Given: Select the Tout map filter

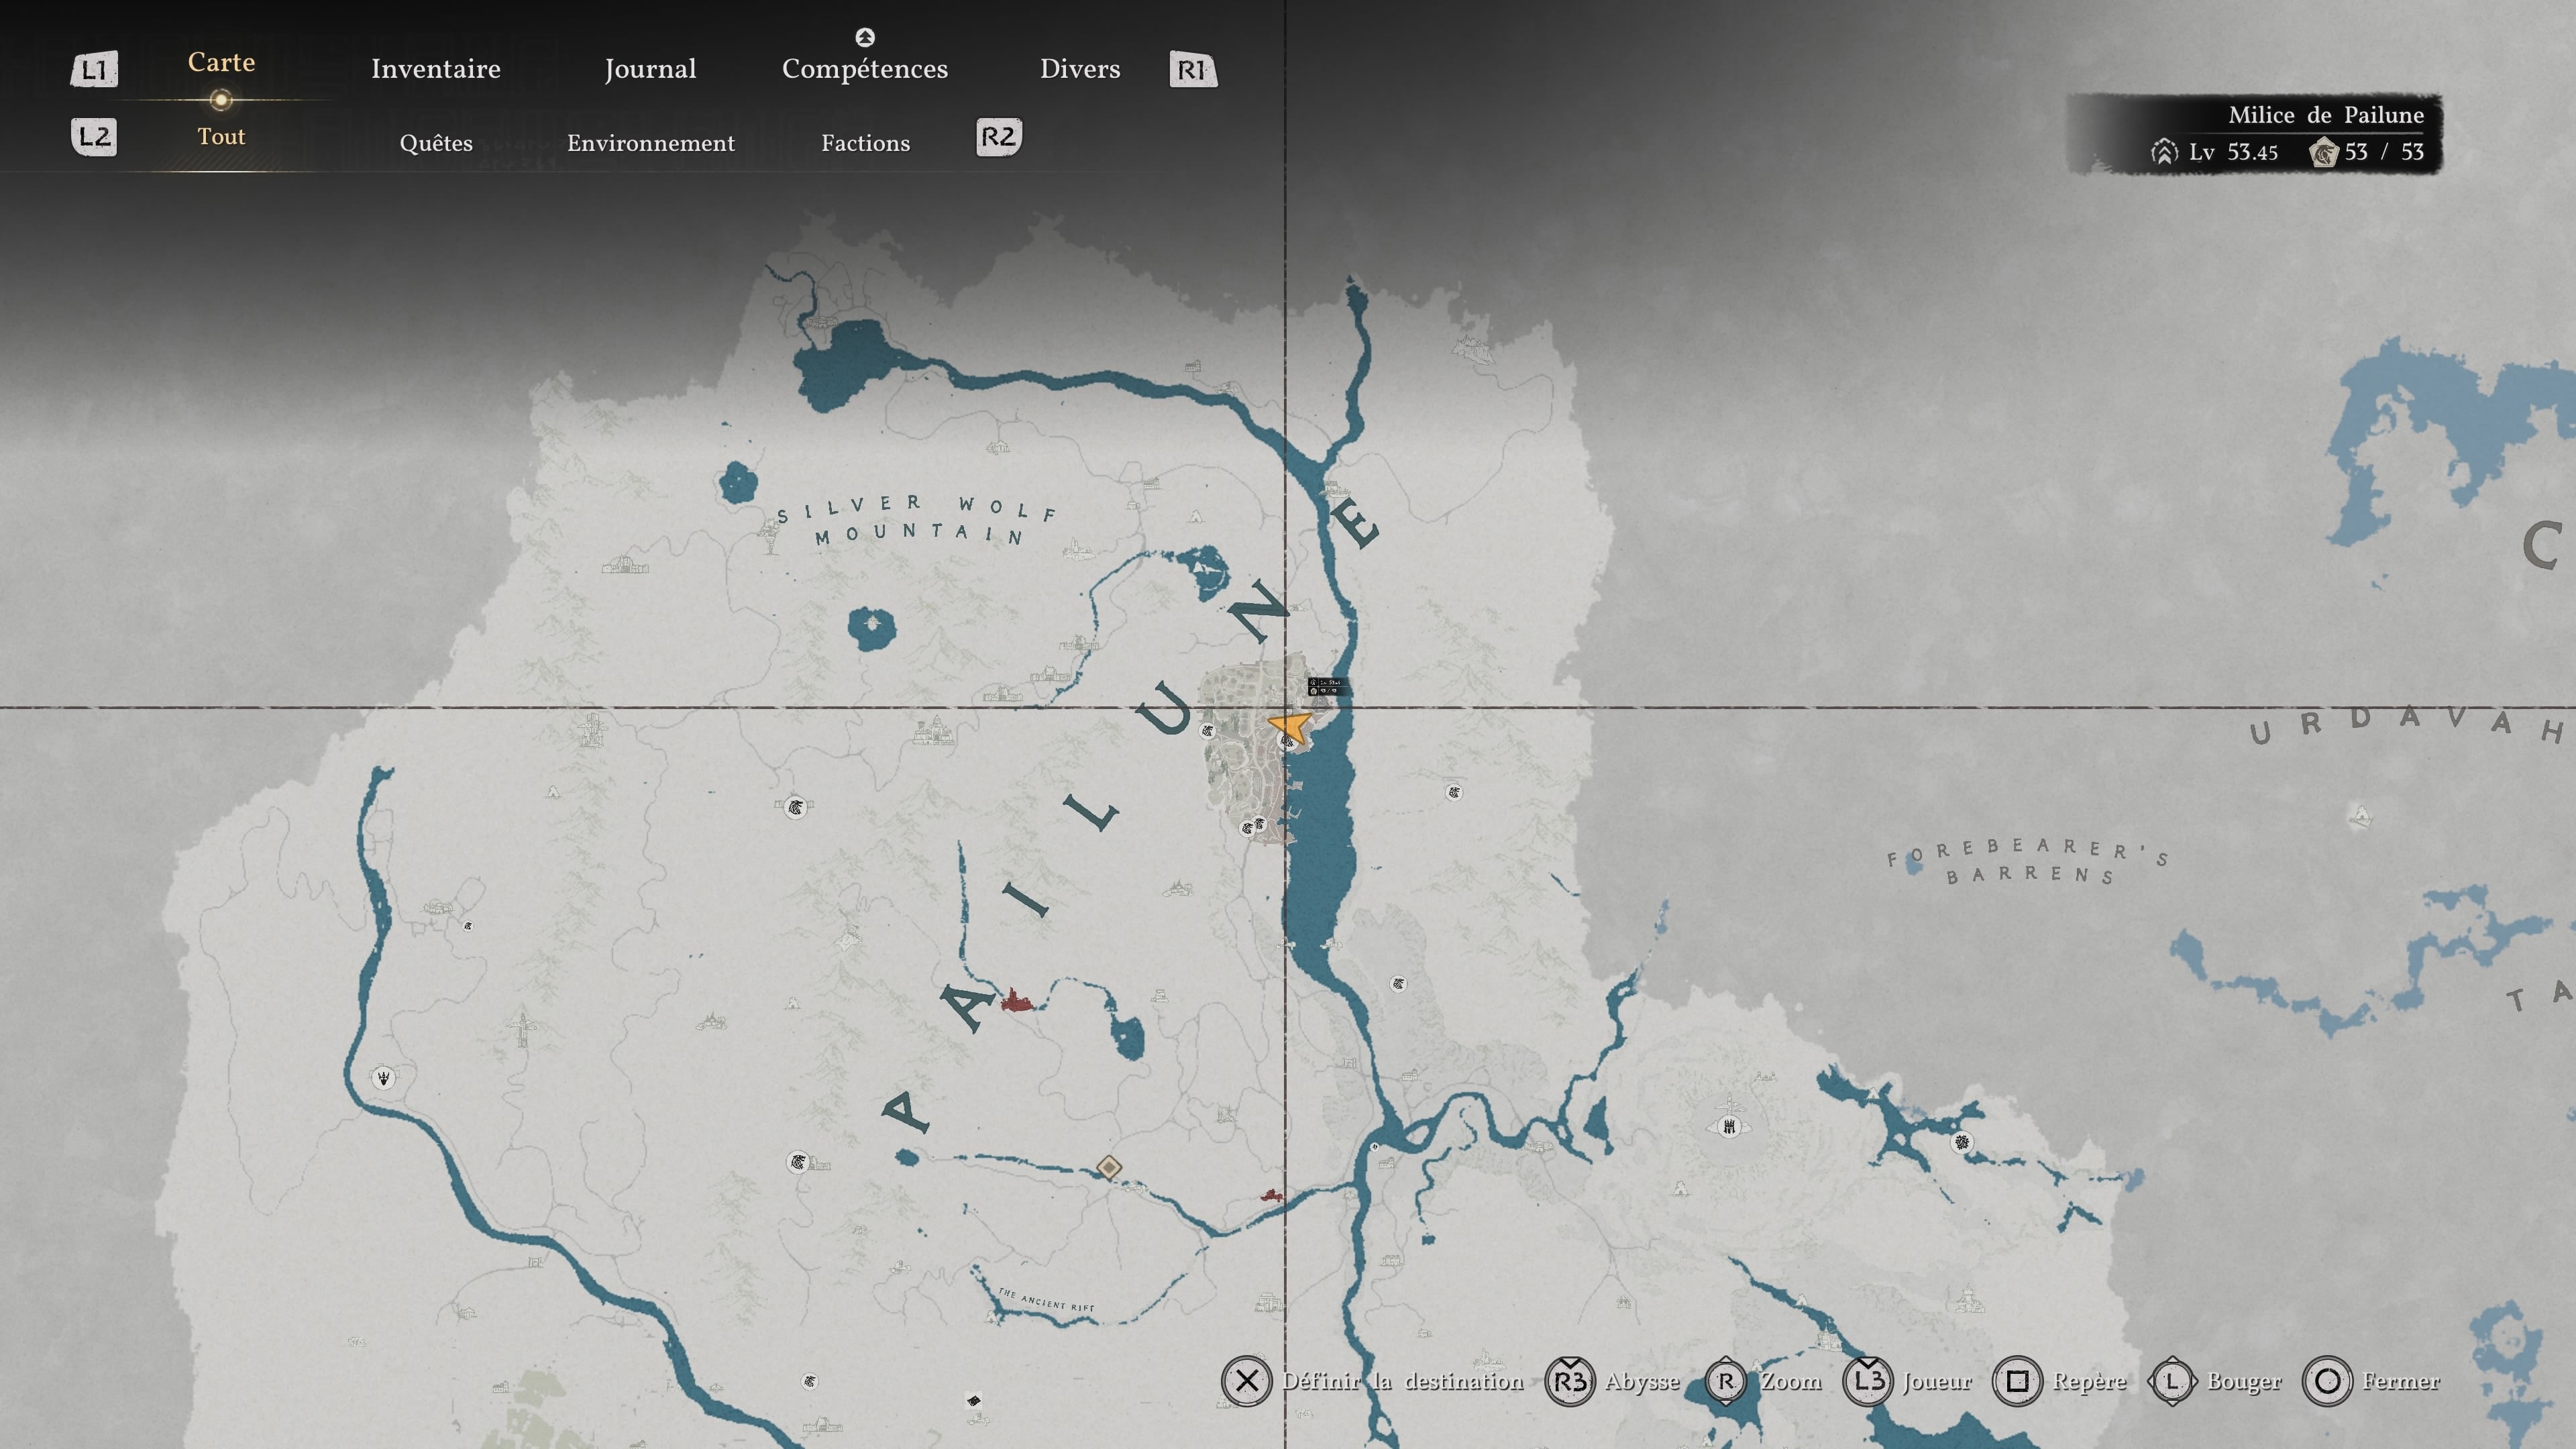Looking at the screenshot, I should [221, 136].
